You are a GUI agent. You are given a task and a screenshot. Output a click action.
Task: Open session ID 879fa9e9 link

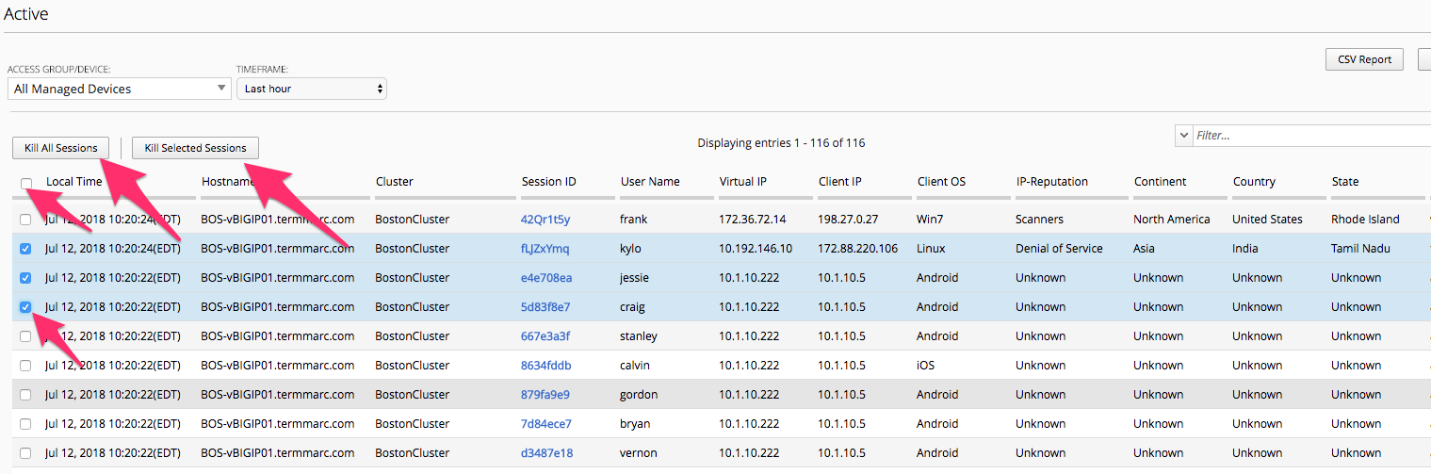pyautogui.click(x=545, y=395)
